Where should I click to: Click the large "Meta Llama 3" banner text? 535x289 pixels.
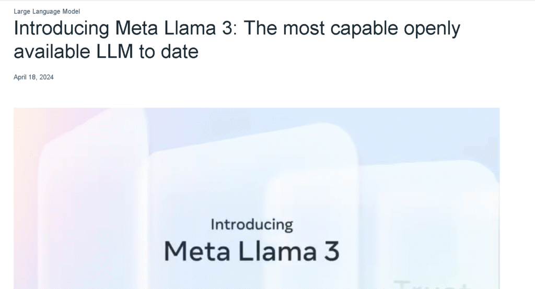251,251
